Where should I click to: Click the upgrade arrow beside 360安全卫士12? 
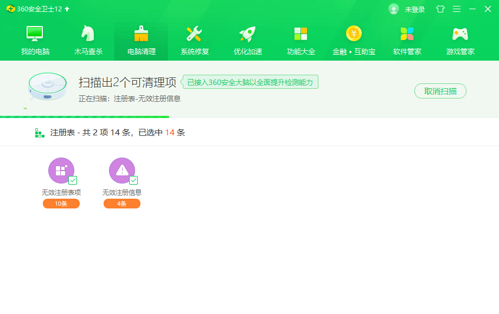click(x=67, y=9)
